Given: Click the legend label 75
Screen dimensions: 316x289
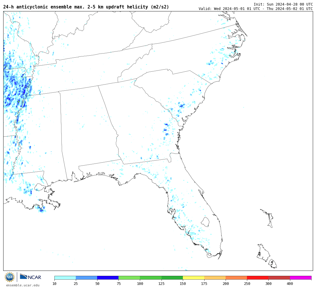Looking at the screenshot, I should (118, 284).
